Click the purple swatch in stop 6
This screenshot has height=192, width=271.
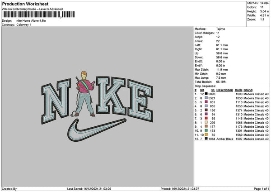point(206,114)
